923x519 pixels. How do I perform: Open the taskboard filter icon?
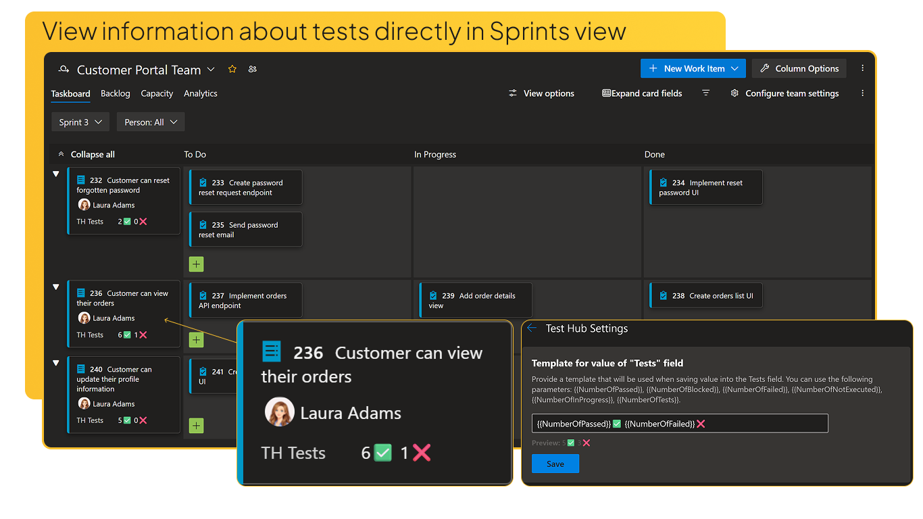705,93
